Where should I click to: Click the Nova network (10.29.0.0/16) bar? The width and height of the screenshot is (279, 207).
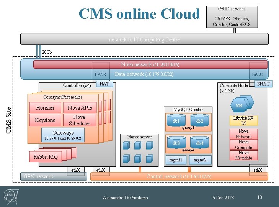(150, 64)
